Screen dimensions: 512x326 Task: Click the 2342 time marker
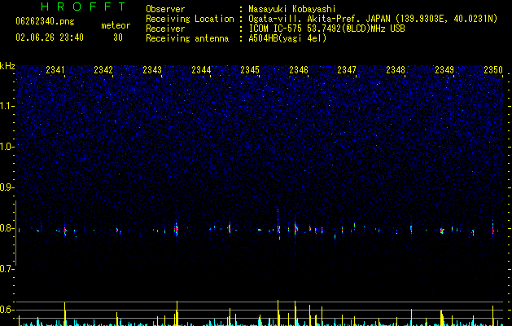click(103, 69)
